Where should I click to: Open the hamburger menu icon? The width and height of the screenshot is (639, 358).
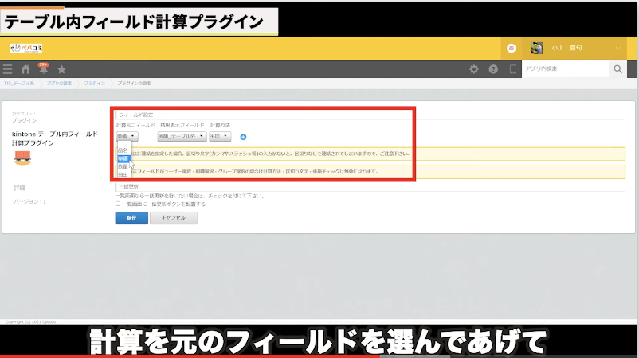pos(8,69)
